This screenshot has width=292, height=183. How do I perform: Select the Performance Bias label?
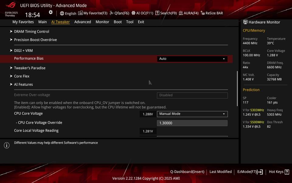pyautogui.click(x=29, y=59)
